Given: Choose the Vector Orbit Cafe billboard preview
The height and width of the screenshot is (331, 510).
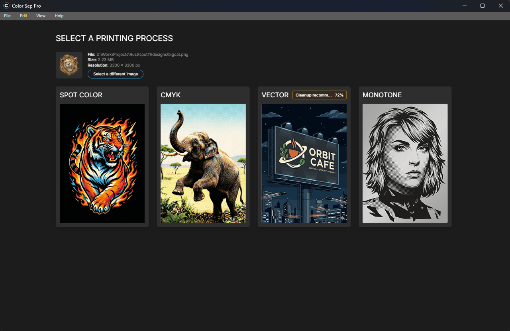Looking at the screenshot, I should (x=304, y=164).
